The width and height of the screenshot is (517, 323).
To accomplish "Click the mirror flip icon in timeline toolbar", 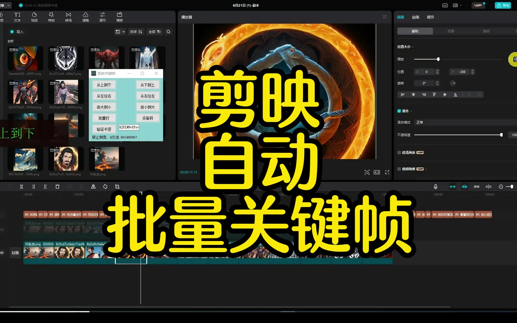I will tap(93, 187).
